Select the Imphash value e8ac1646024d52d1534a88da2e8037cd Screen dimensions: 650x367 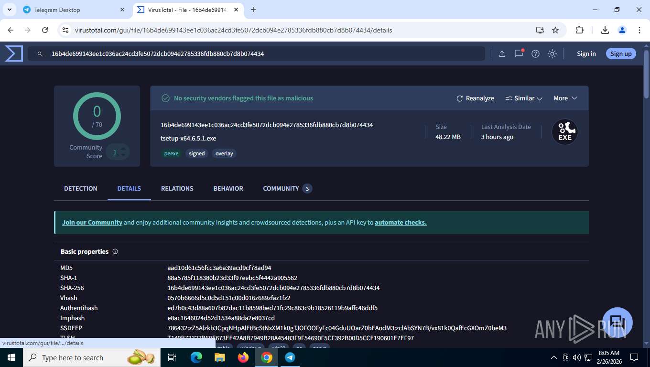(x=221, y=318)
